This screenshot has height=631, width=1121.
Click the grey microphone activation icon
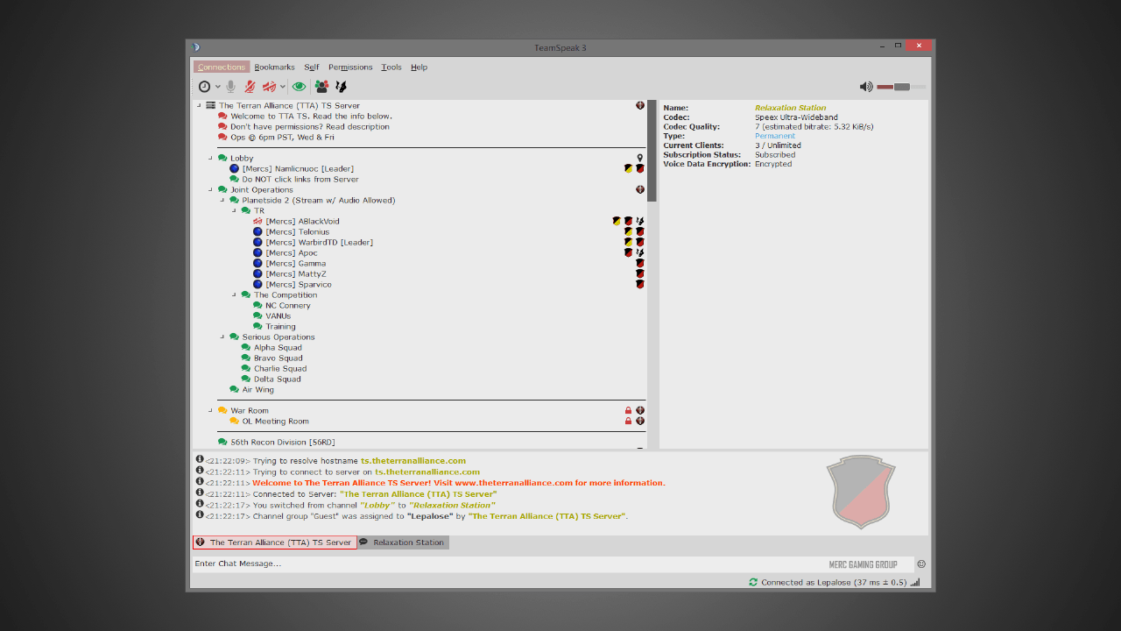[231, 87]
